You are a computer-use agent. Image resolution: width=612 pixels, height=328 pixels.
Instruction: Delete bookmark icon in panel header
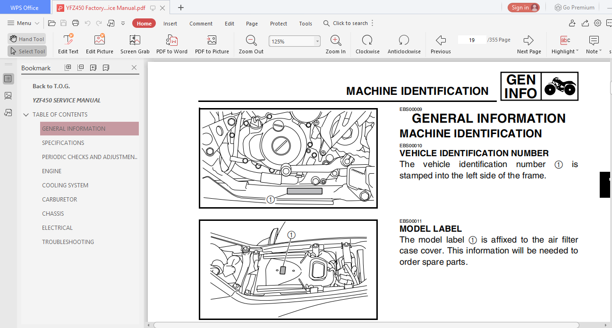point(106,67)
